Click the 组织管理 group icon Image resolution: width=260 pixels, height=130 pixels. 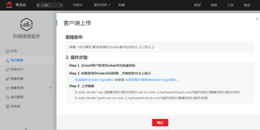pyautogui.click(x=8, y=97)
